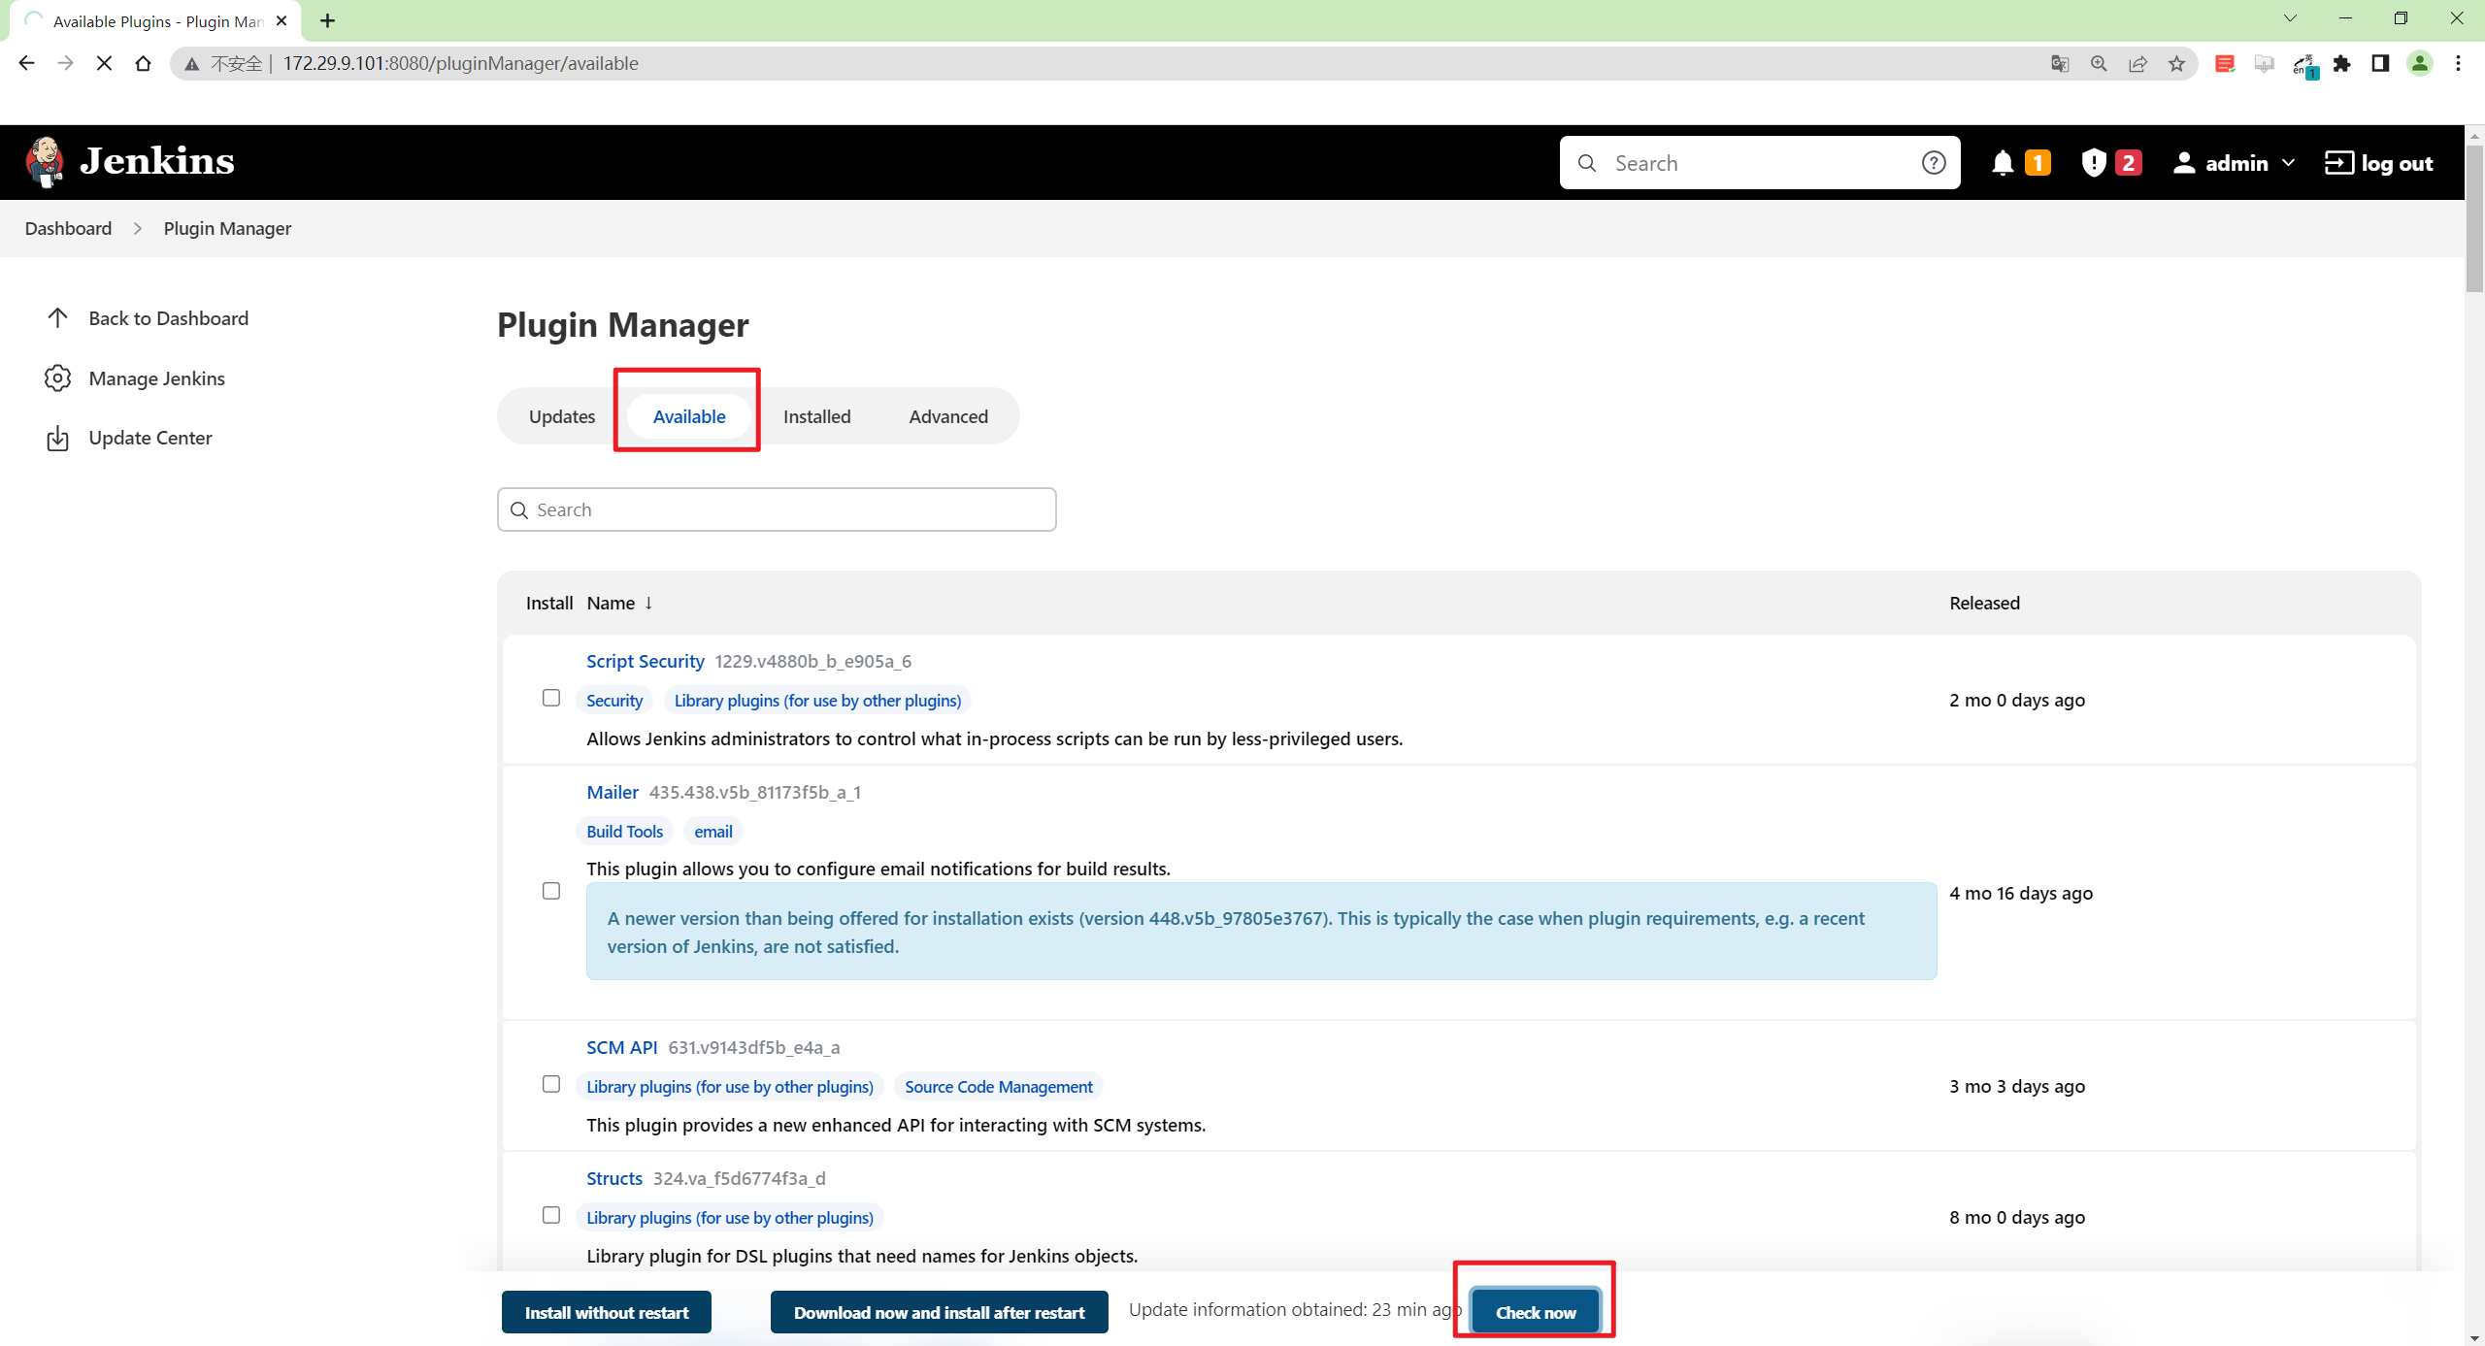Click the red extension icon in toolbar
Screen dimensions: 2485x1346
2225,63
